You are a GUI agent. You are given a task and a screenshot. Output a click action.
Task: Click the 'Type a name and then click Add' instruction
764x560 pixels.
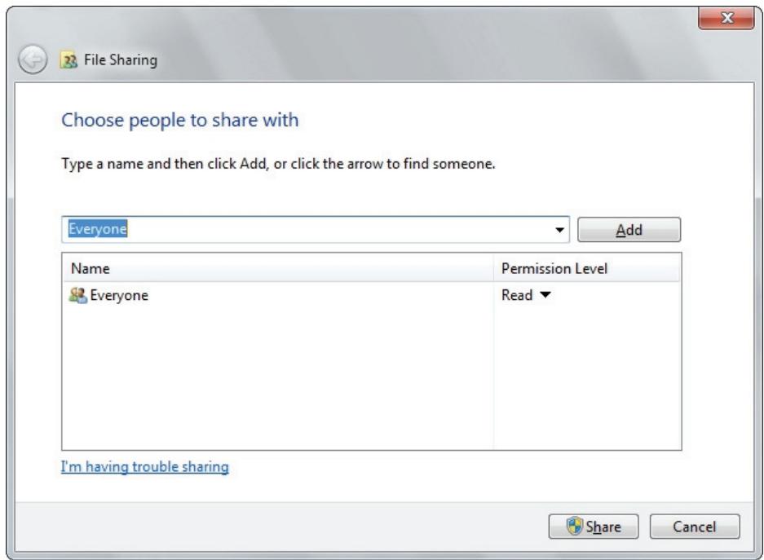(x=278, y=164)
